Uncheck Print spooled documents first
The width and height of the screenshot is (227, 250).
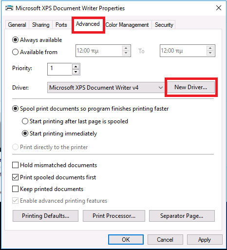click(x=15, y=177)
